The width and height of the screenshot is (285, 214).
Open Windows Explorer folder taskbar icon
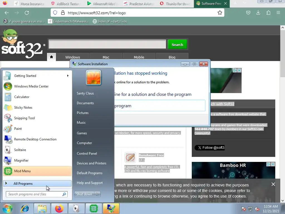point(42,208)
